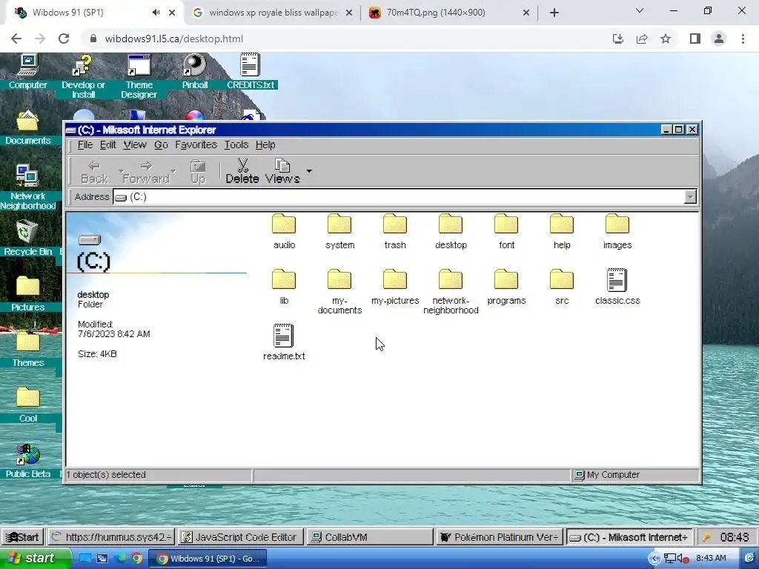The height and width of the screenshot is (569, 759).
Task: Open the Develop or Install shortcut
Action: (x=83, y=76)
